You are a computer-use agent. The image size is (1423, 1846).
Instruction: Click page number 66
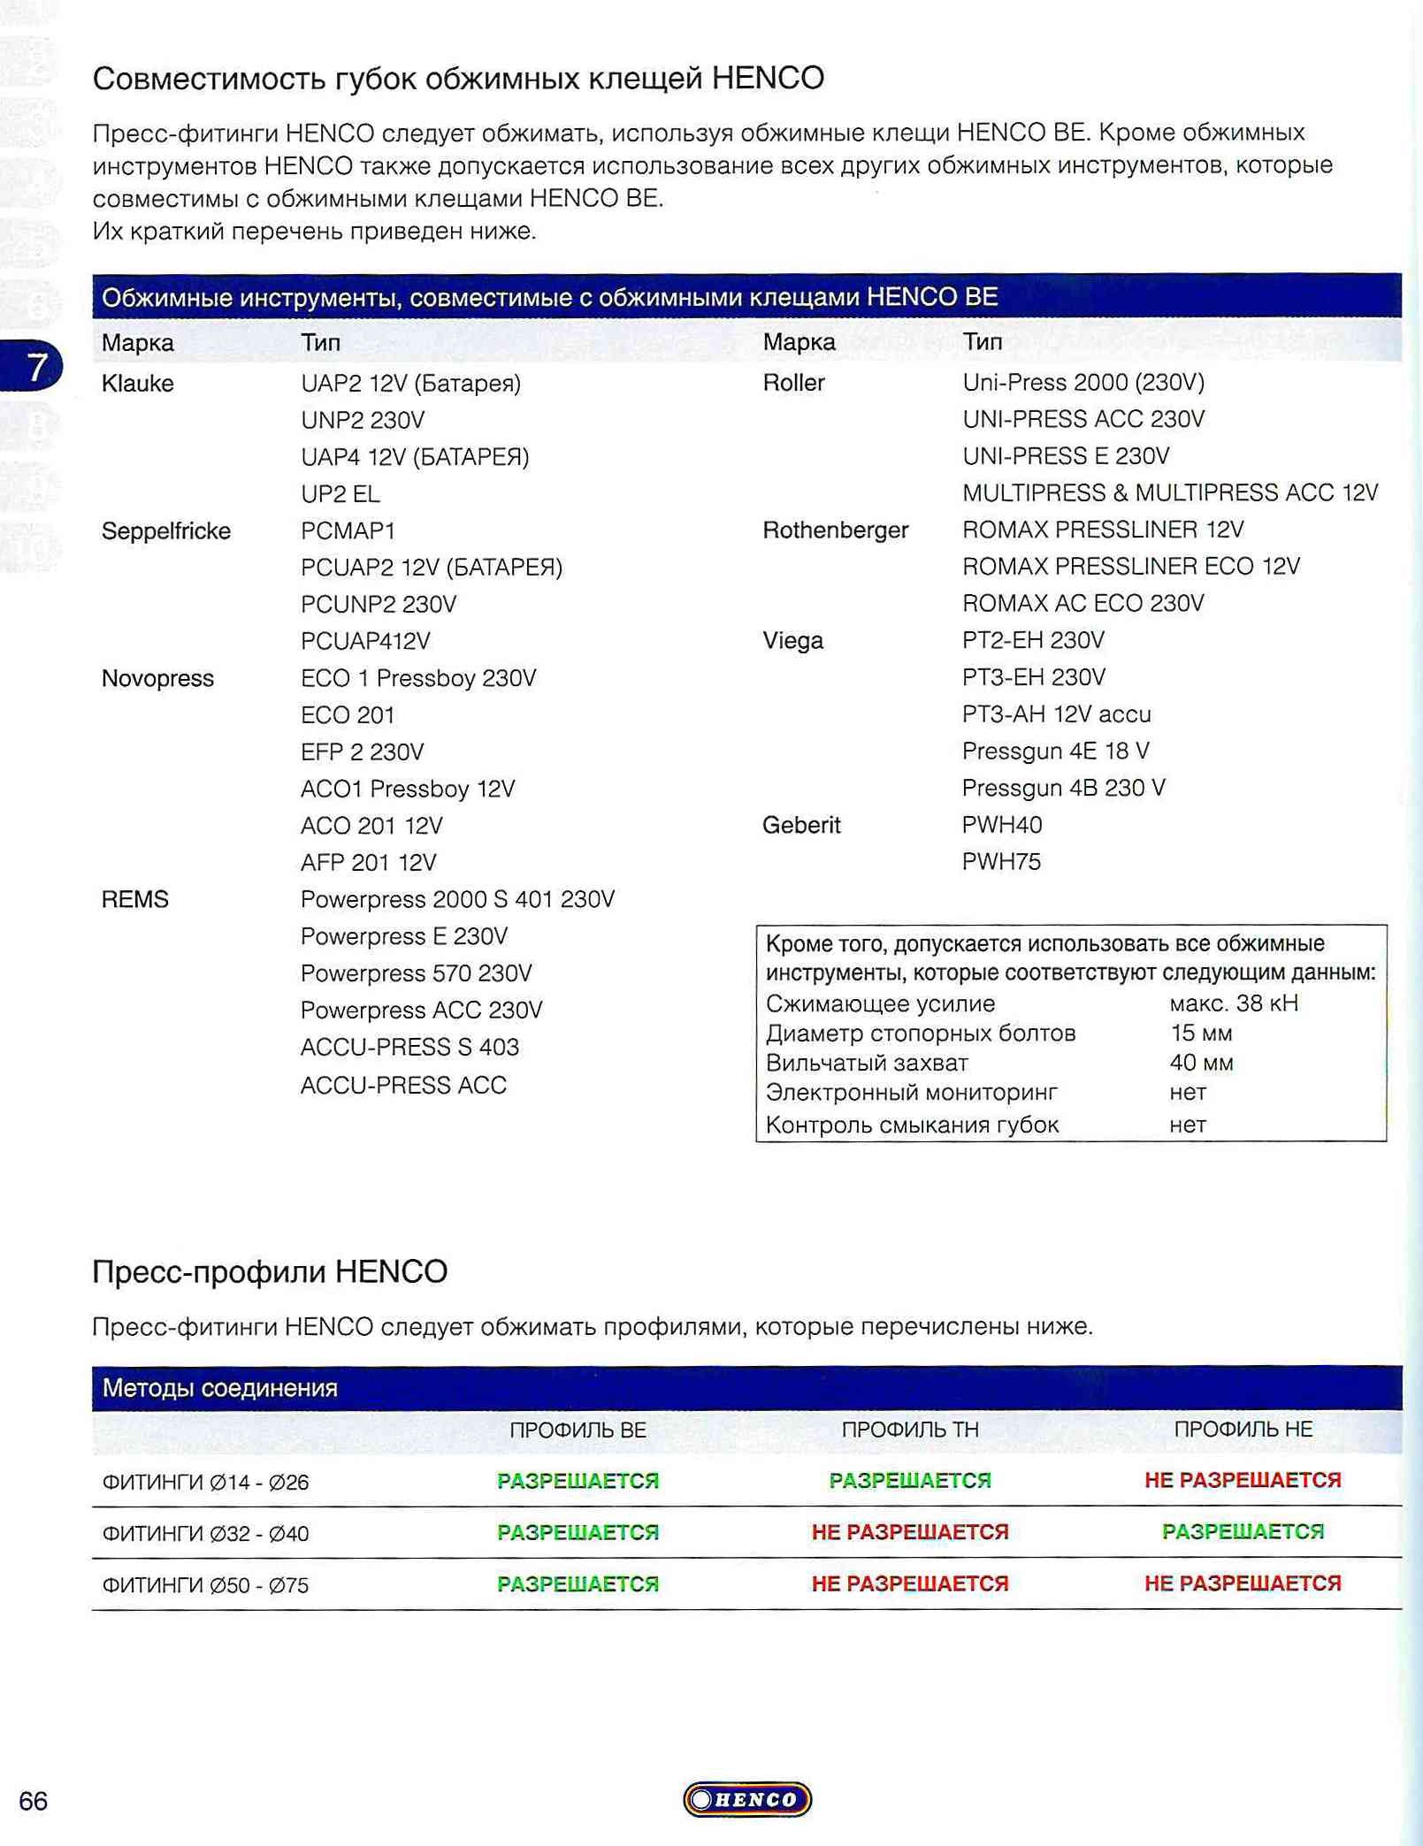click(x=33, y=1801)
